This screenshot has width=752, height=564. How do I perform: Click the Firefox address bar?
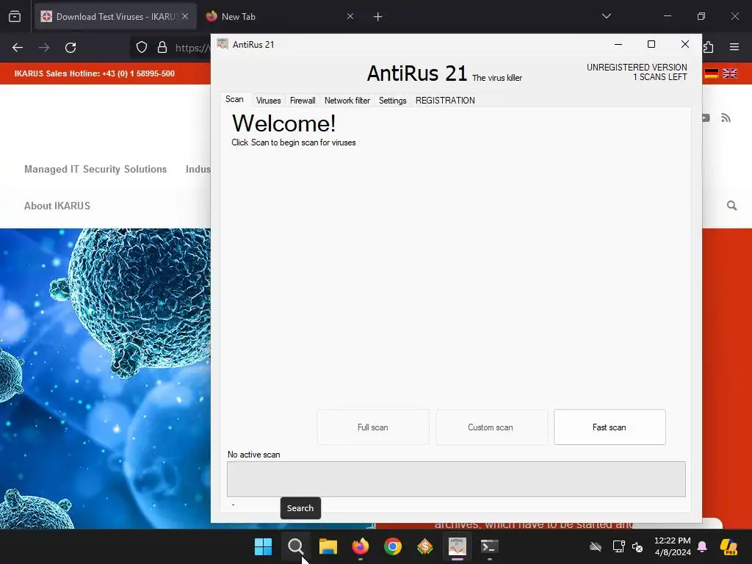(x=192, y=48)
